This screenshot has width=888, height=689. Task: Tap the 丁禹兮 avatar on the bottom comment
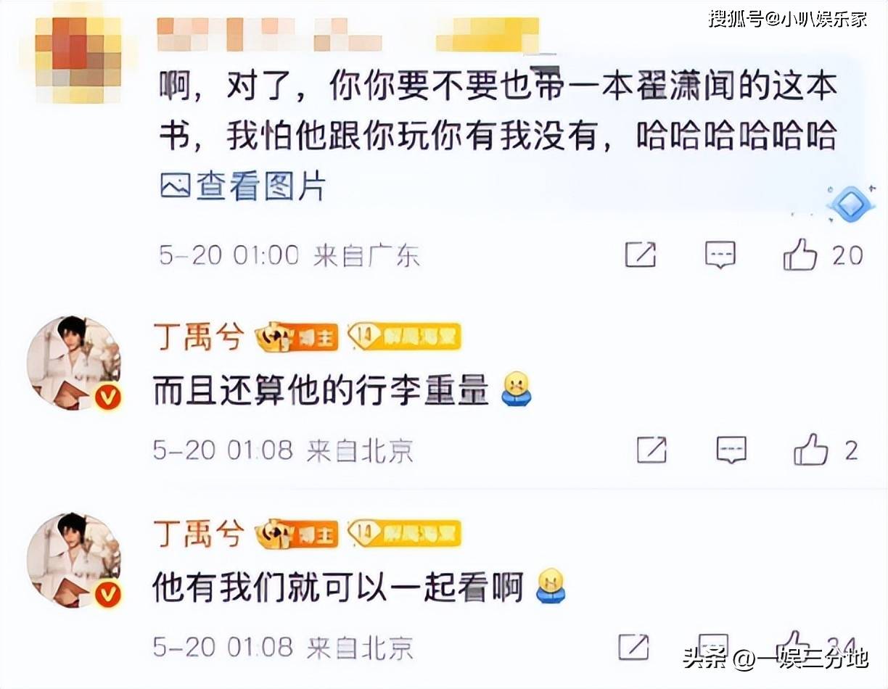pos(73,560)
